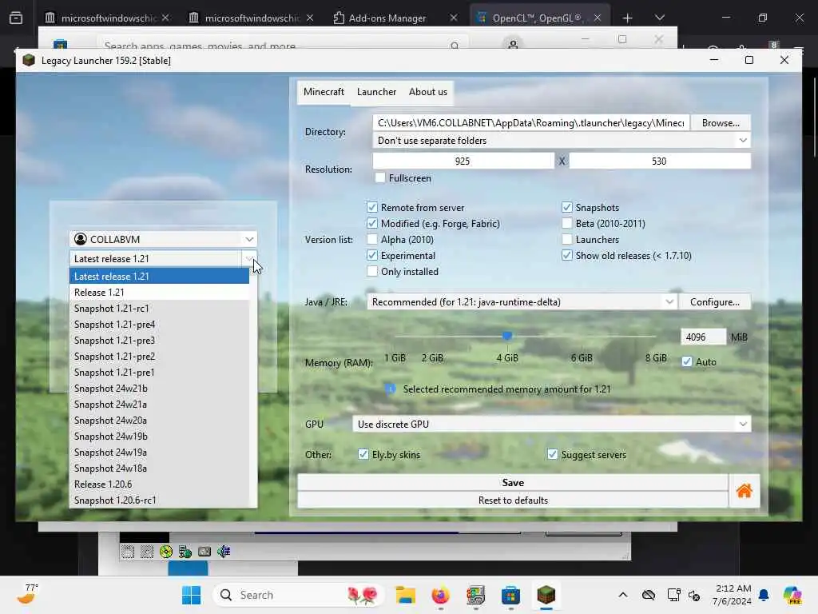818x614 pixels.
Task: Collapse the Latest release 1.21 version dropdown
Action: 249,258
